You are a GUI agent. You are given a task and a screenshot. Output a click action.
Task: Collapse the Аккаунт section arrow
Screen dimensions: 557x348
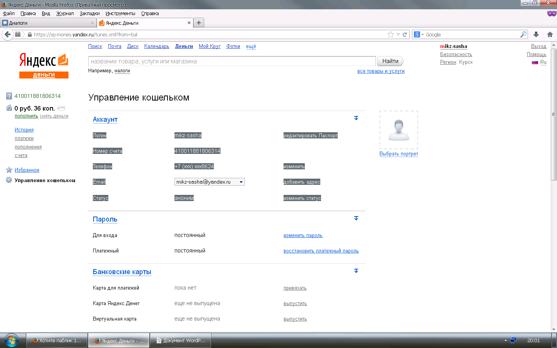click(356, 118)
